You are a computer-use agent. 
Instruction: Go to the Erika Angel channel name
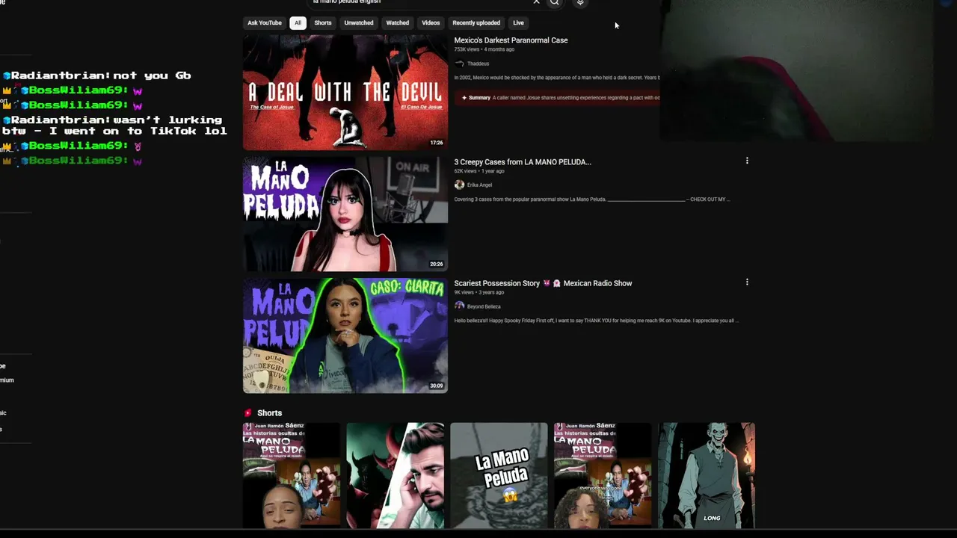tap(479, 185)
